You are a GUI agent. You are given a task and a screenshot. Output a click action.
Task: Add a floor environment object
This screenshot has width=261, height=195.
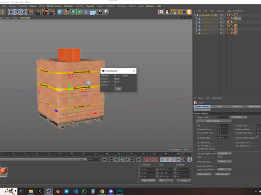click(92, 12)
